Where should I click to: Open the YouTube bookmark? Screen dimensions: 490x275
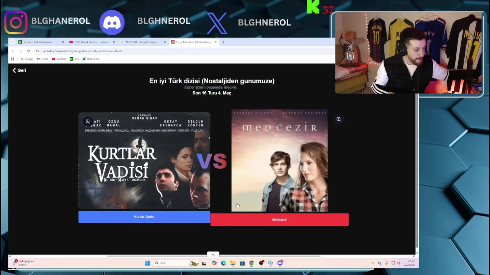[x=59, y=59]
